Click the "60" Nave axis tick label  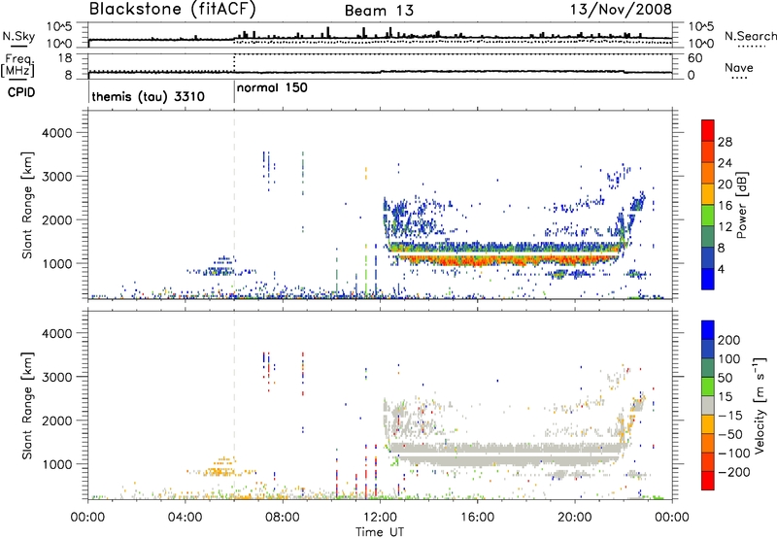694,58
